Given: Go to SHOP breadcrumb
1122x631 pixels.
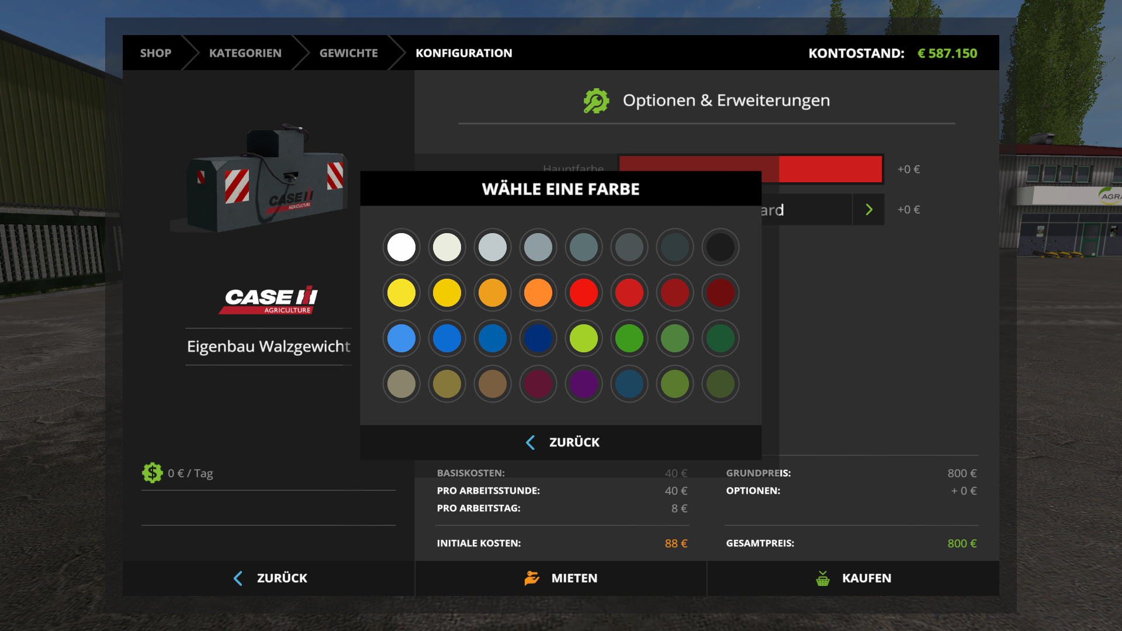Looking at the screenshot, I should click(x=155, y=53).
